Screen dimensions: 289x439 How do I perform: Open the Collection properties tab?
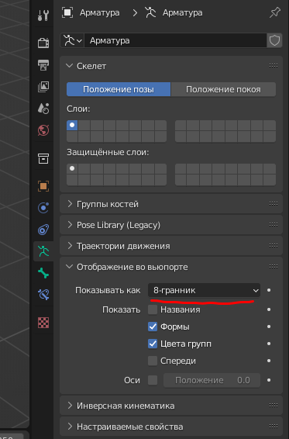tap(43, 159)
